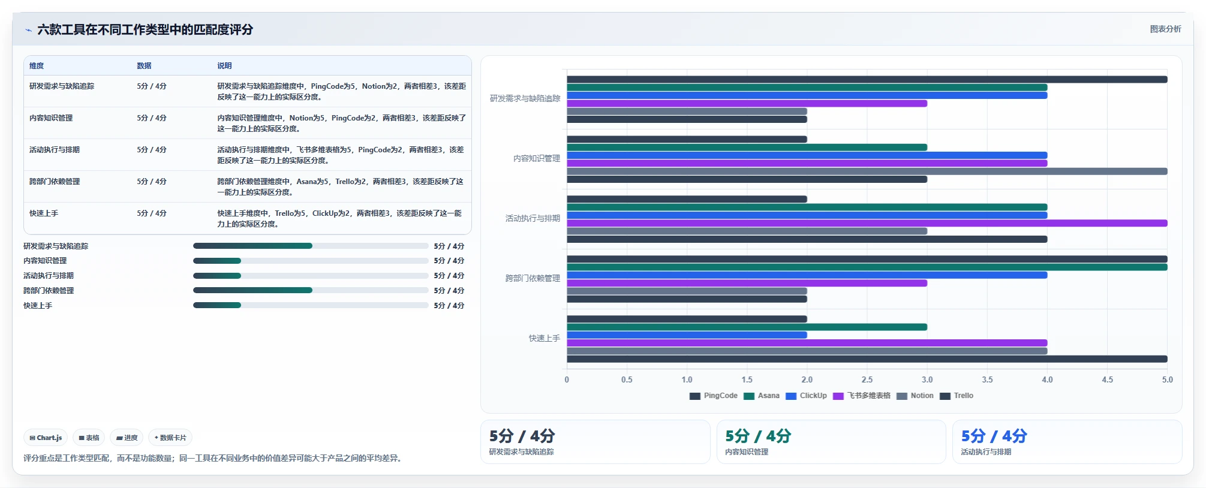Screen dimensions: 1206x488
Task: Click the 快速上手 progress bar
Action: point(311,305)
